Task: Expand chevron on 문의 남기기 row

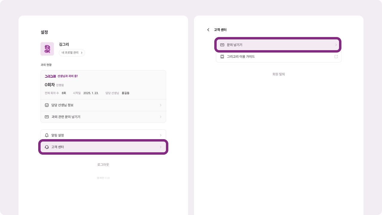Action: tap(336, 45)
